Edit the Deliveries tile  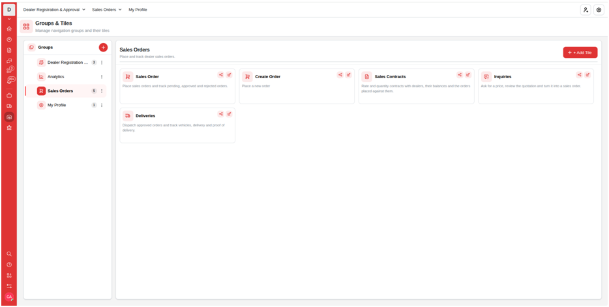pos(229,114)
